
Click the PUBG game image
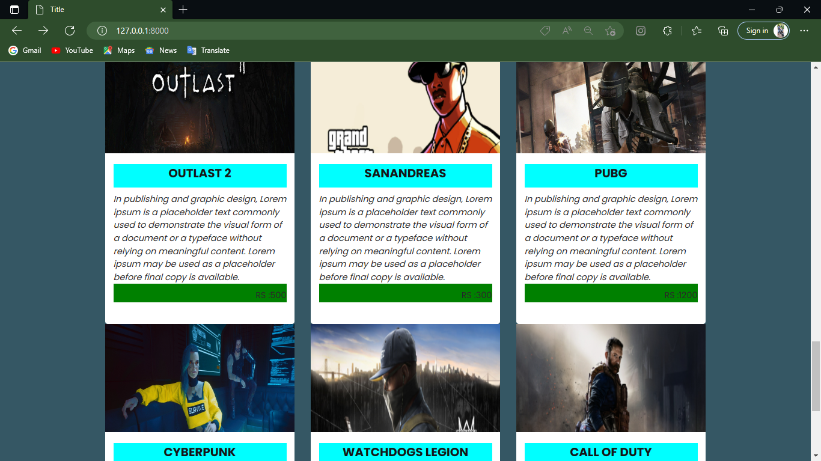(611, 108)
